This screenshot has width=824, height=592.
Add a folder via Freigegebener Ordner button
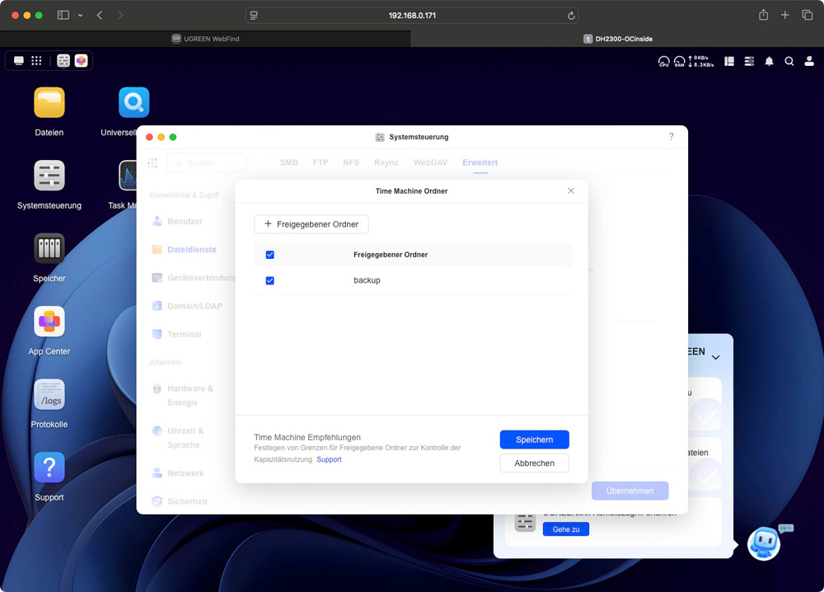click(311, 224)
